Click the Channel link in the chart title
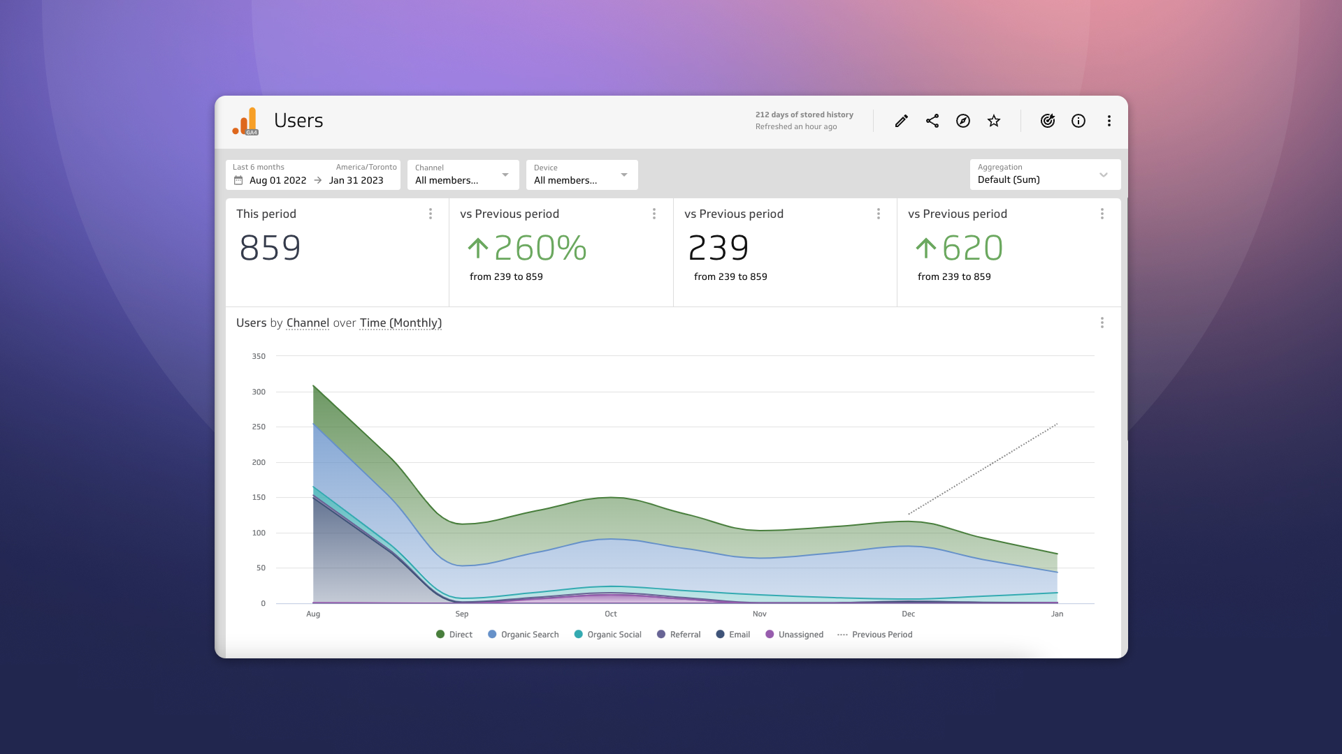 (x=308, y=323)
